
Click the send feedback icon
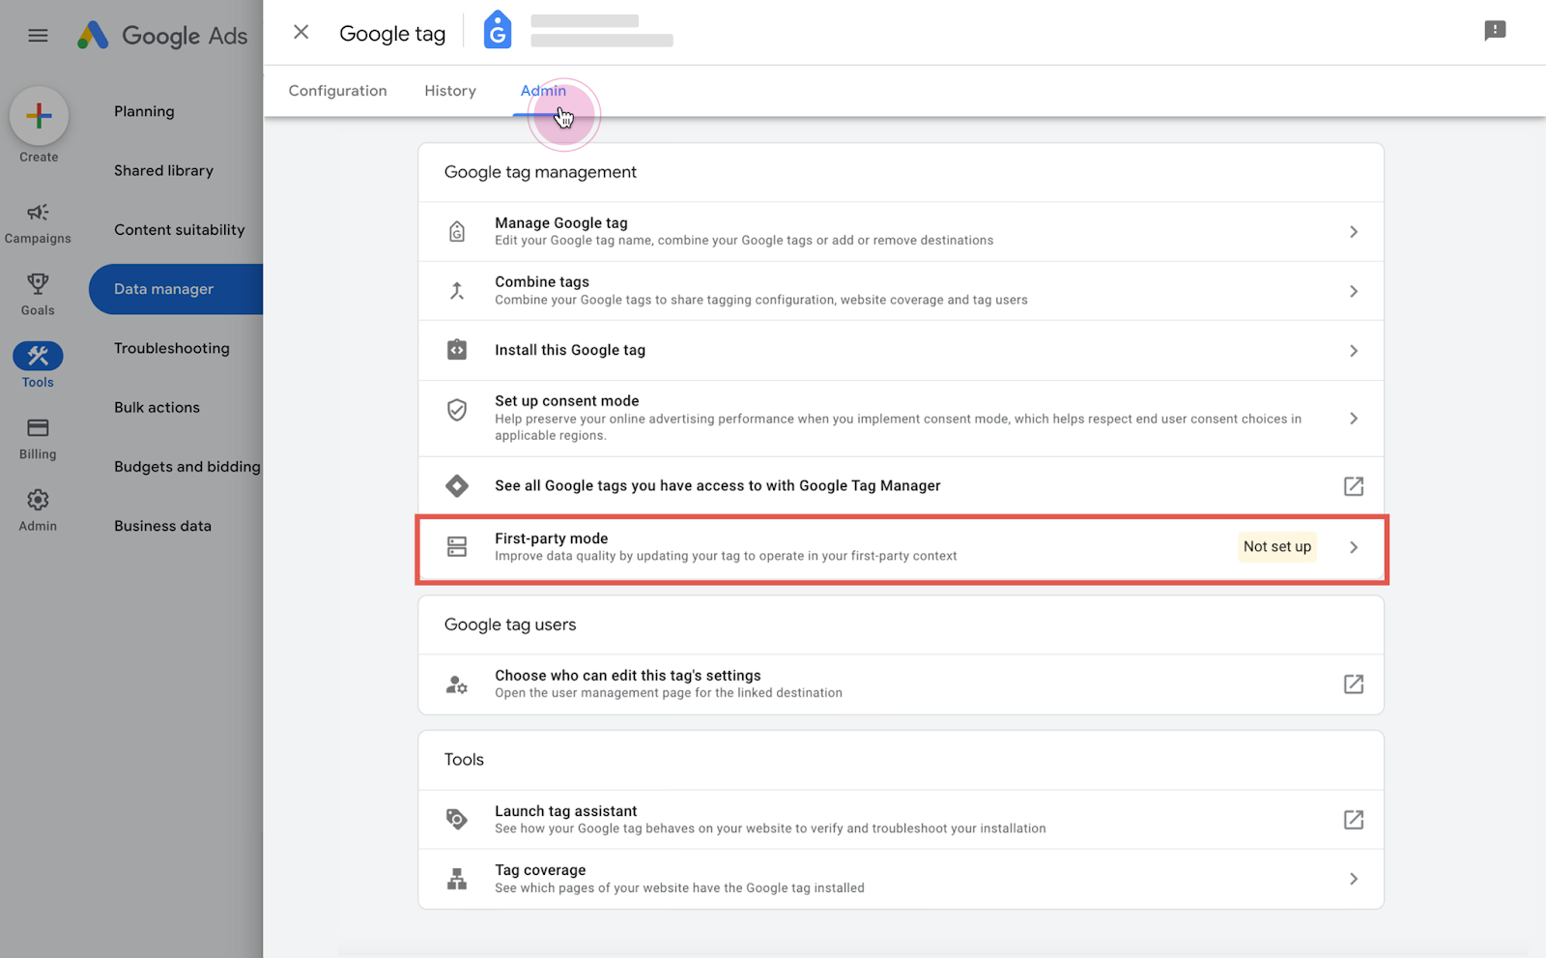[1495, 31]
